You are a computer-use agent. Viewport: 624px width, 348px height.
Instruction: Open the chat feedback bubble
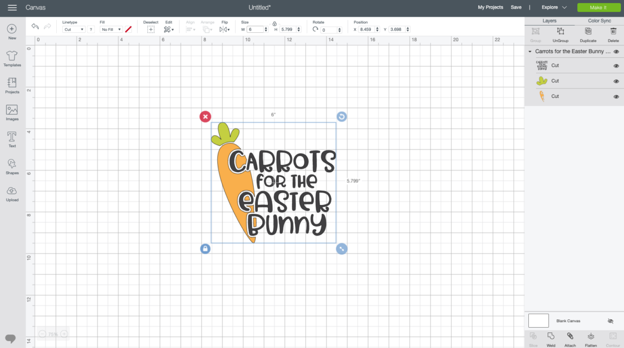point(10,338)
